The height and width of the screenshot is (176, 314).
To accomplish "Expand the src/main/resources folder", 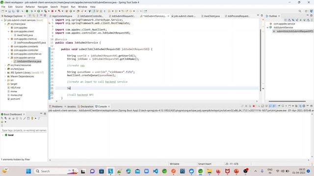I will 5,65.
